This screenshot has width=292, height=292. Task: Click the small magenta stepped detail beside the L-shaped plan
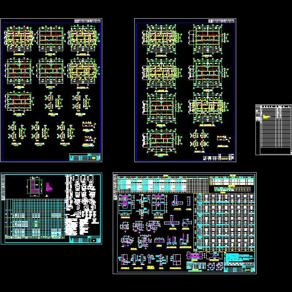click(x=49, y=187)
